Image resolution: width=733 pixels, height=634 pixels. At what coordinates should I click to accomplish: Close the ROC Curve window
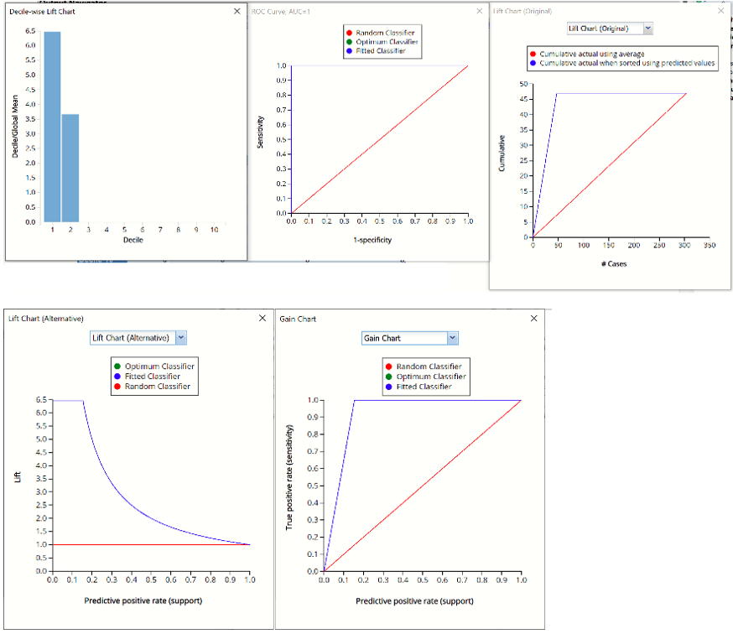(479, 12)
